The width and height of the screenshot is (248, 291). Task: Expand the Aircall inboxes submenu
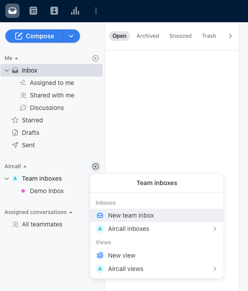pos(157,229)
